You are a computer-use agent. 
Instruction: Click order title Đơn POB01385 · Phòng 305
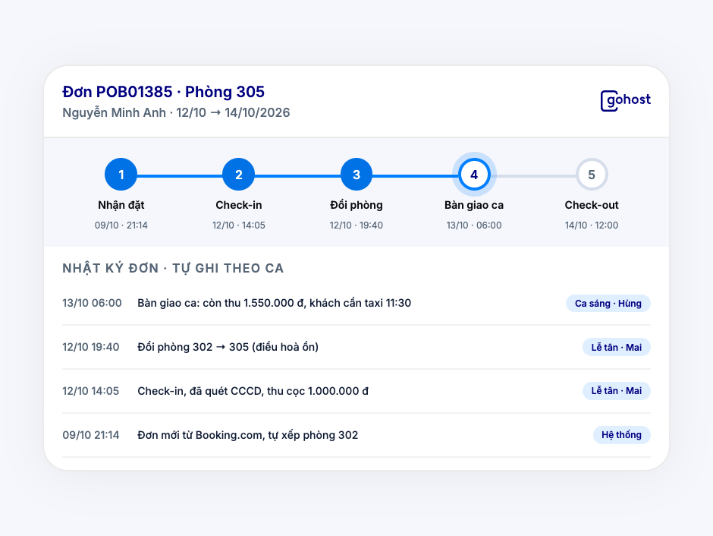tap(163, 92)
